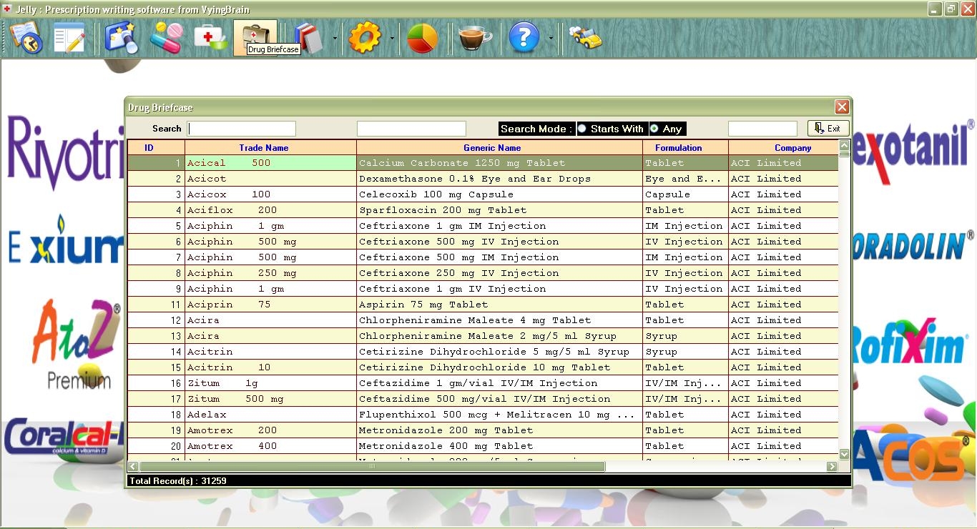Screen dimensions: 977x529
Task: Select the Adelax row
Action: coord(483,415)
